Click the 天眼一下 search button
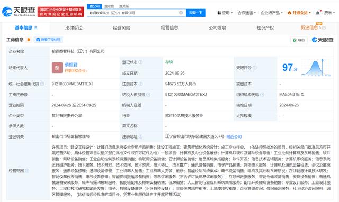 coord(195,13)
